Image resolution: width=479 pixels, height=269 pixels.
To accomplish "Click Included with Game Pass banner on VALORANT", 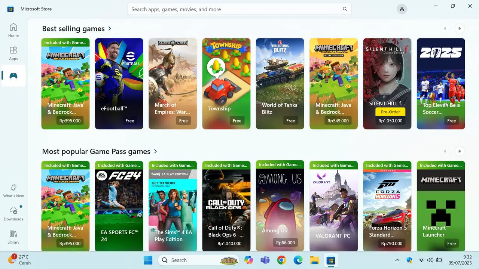I will point(333,165).
